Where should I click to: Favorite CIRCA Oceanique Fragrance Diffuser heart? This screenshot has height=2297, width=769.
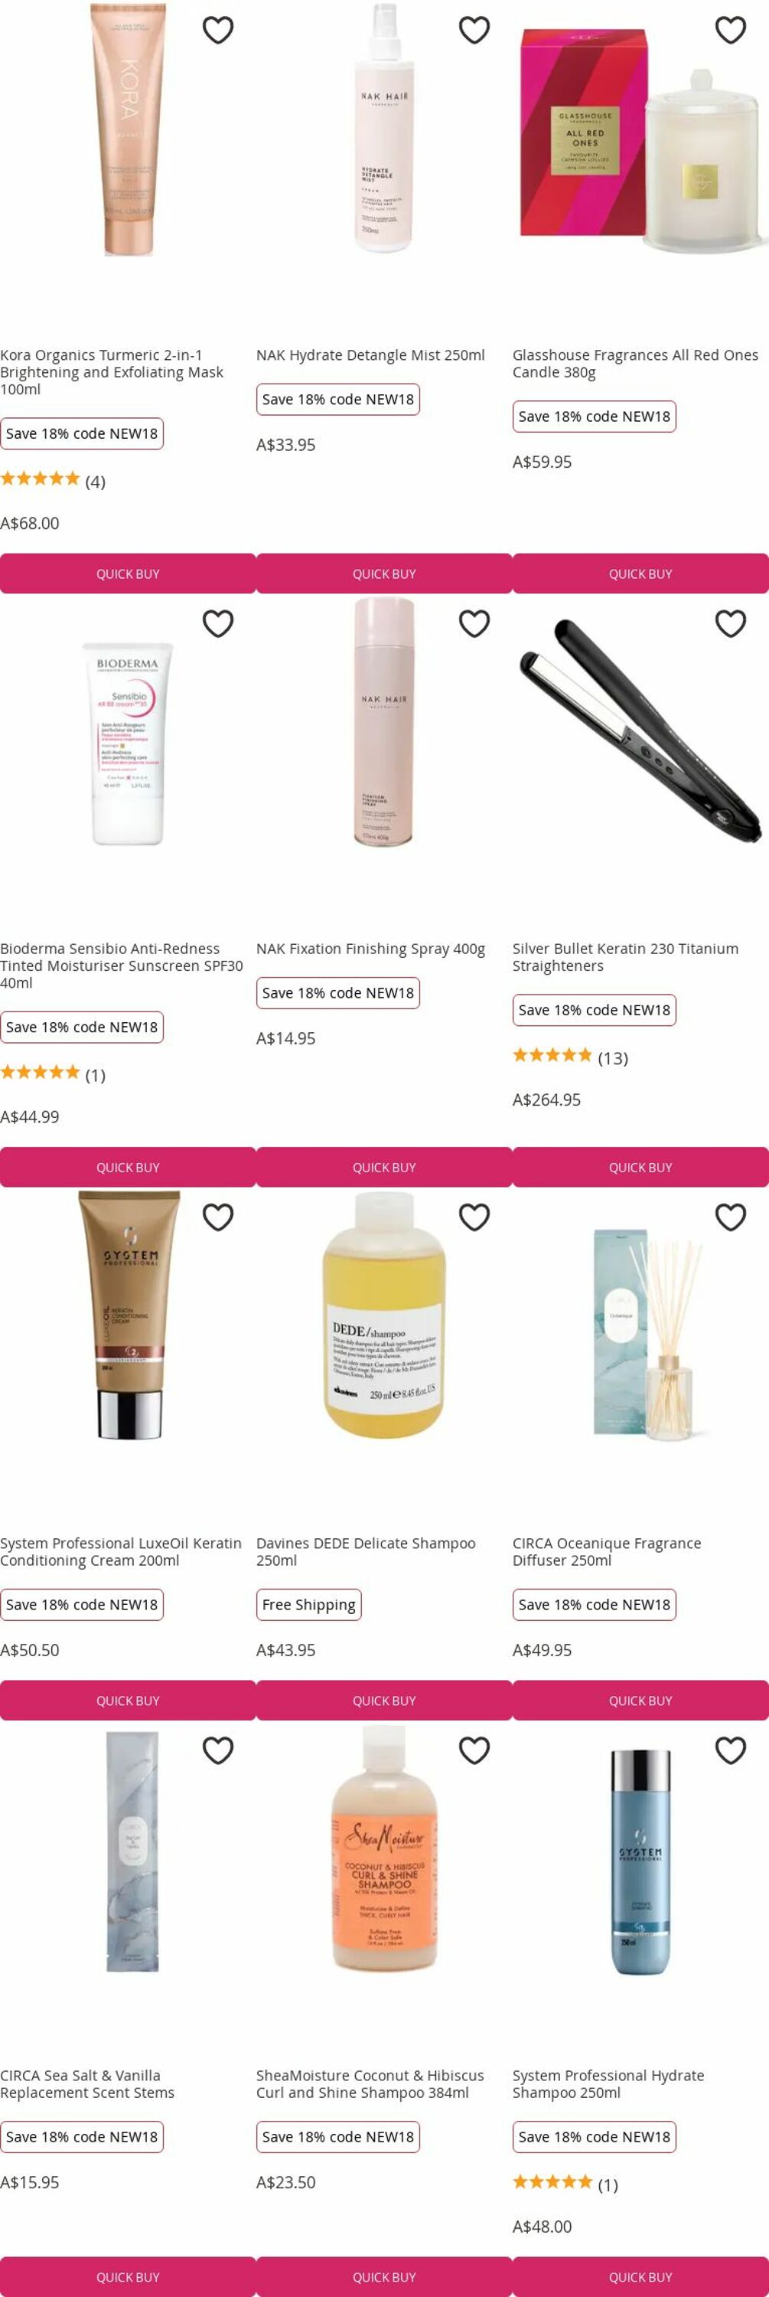point(731,1217)
